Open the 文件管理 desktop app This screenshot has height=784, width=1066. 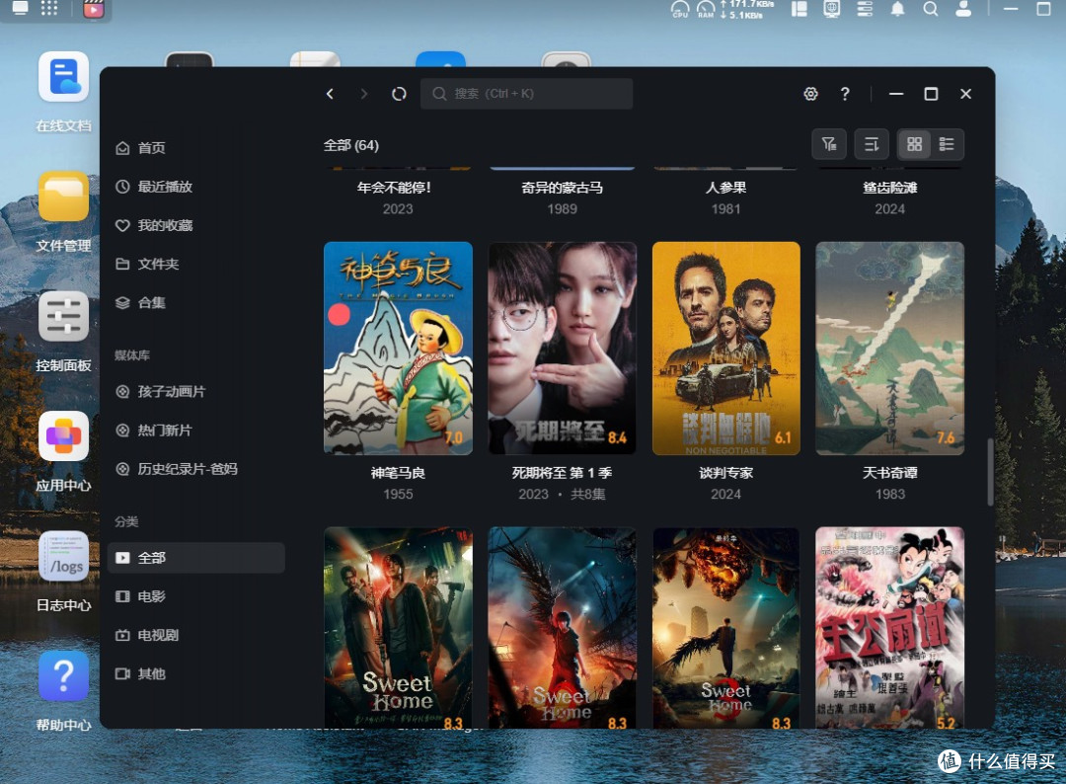[63, 196]
